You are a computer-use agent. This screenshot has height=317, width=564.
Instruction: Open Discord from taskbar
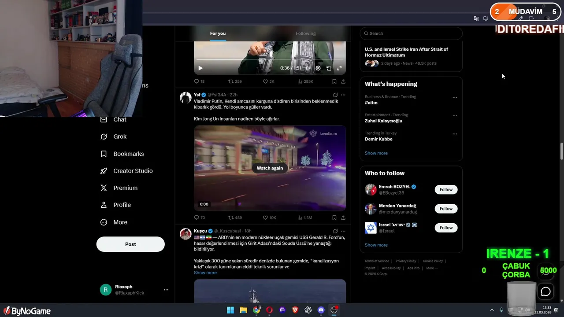tap(321, 310)
